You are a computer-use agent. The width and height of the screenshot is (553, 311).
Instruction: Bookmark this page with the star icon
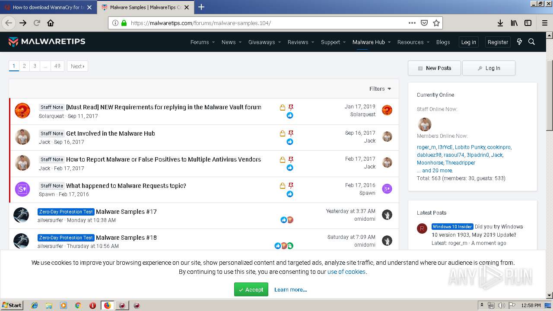[x=436, y=23]
